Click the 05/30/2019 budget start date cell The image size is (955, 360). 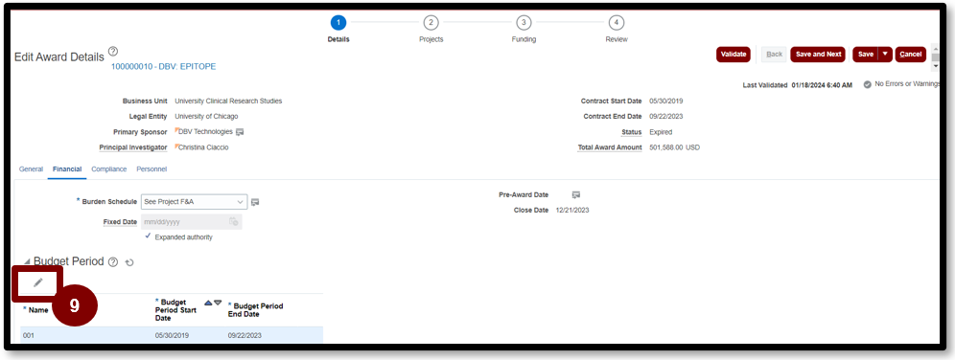[x=172, y=335]
